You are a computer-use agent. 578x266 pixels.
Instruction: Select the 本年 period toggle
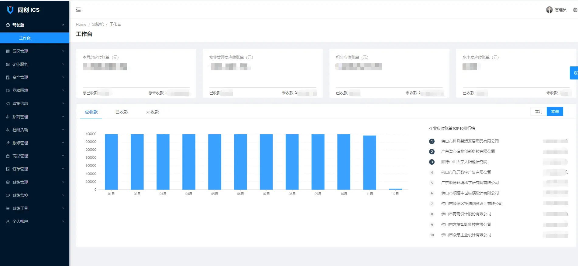[x=555, y=112]
